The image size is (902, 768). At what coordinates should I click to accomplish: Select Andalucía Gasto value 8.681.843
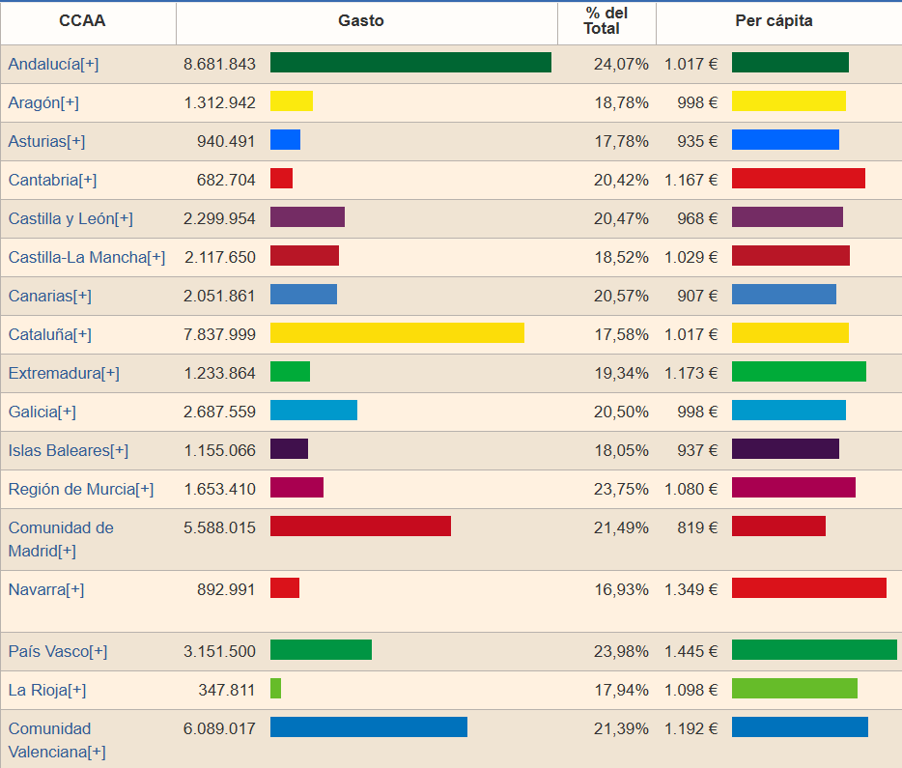coord(219,65)
